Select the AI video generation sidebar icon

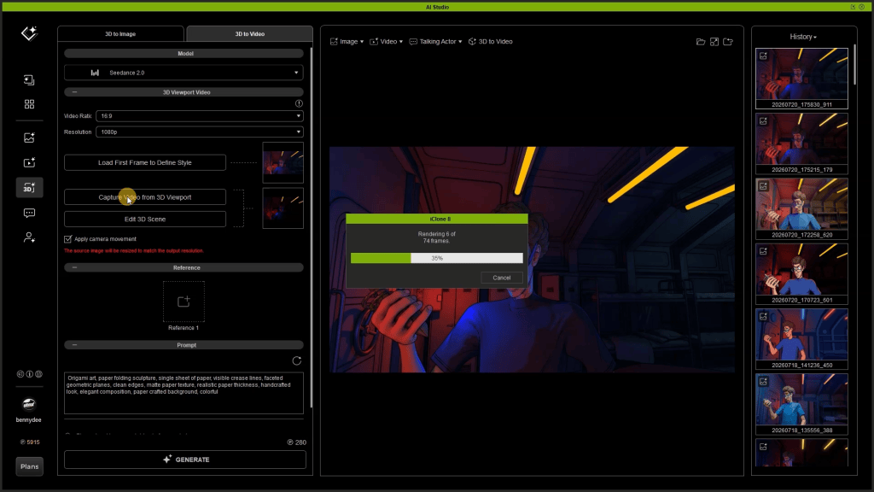click(x=29, y=162)
